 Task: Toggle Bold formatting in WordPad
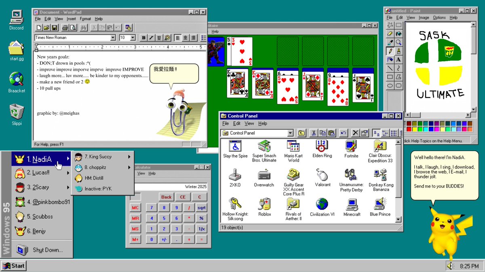(143, 37)
